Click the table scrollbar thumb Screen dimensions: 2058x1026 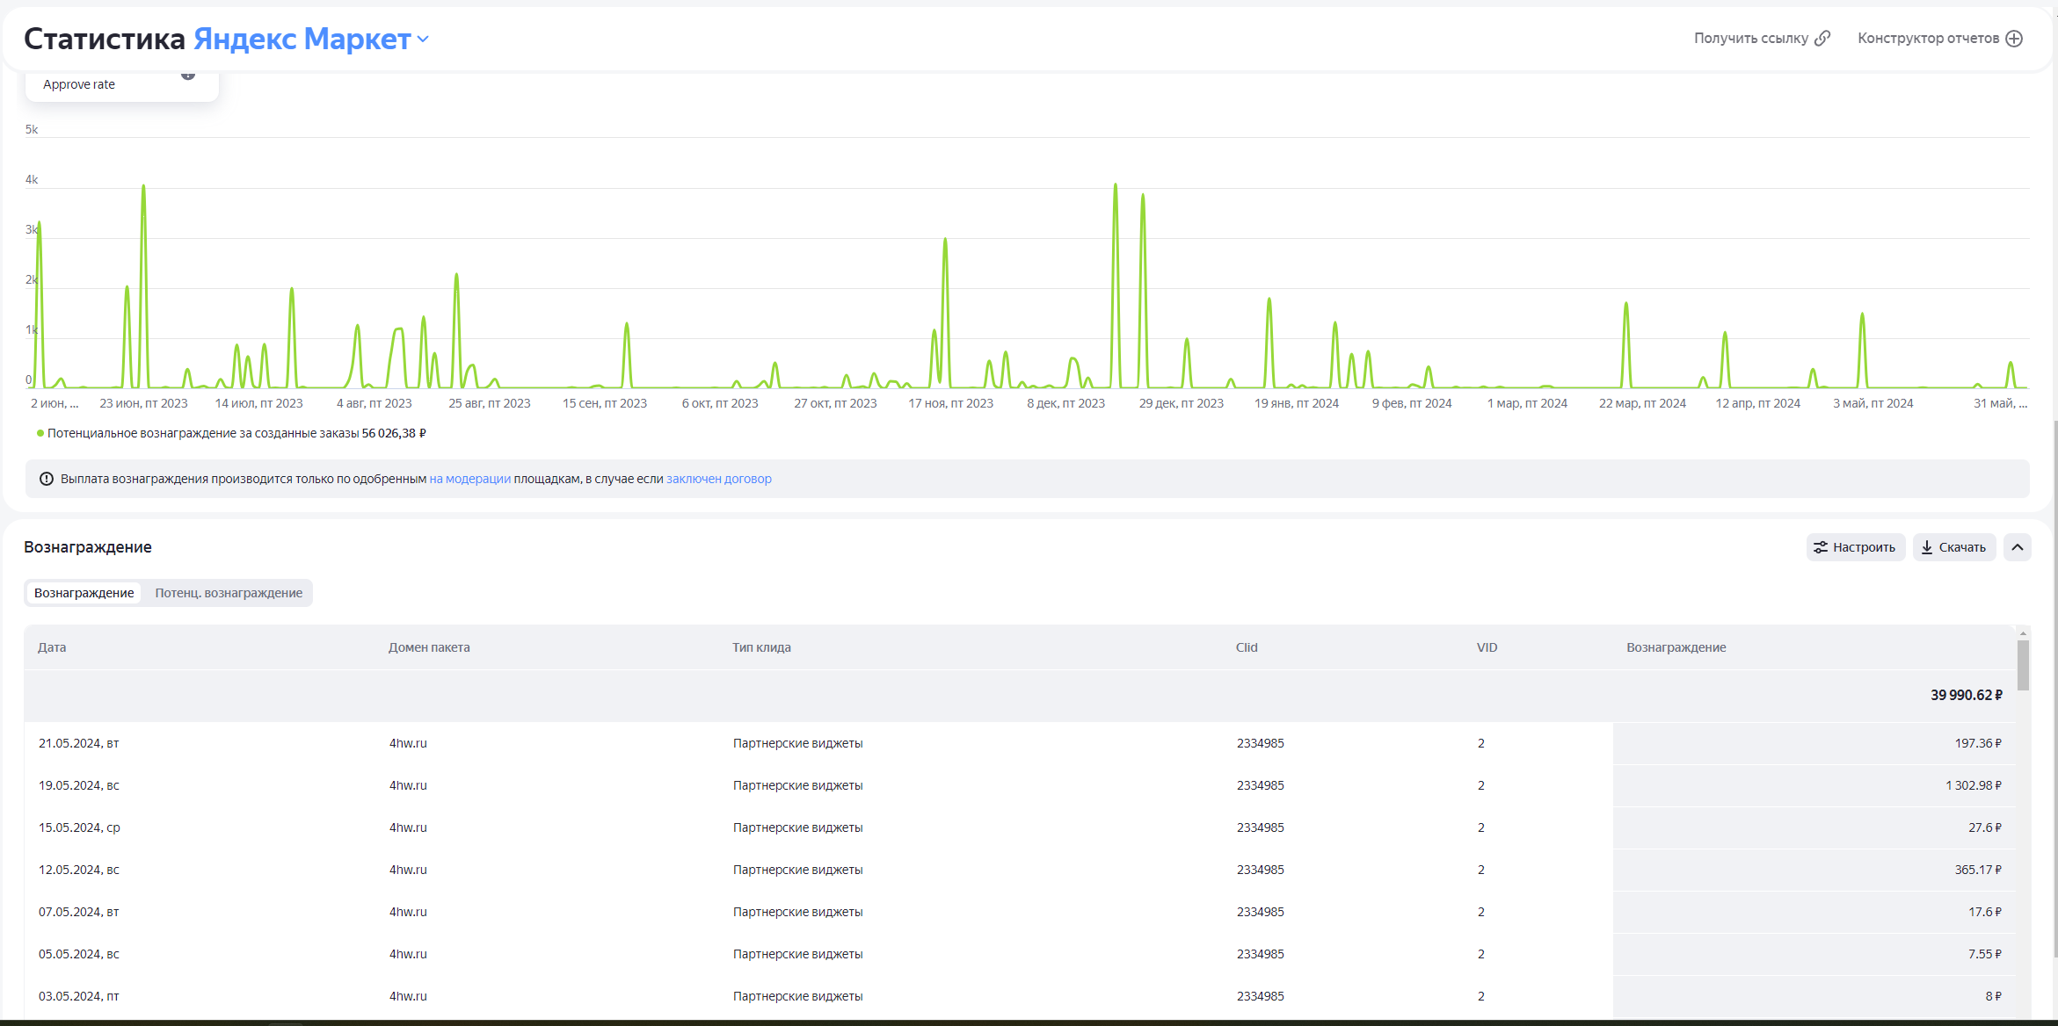coord(2023,664)
